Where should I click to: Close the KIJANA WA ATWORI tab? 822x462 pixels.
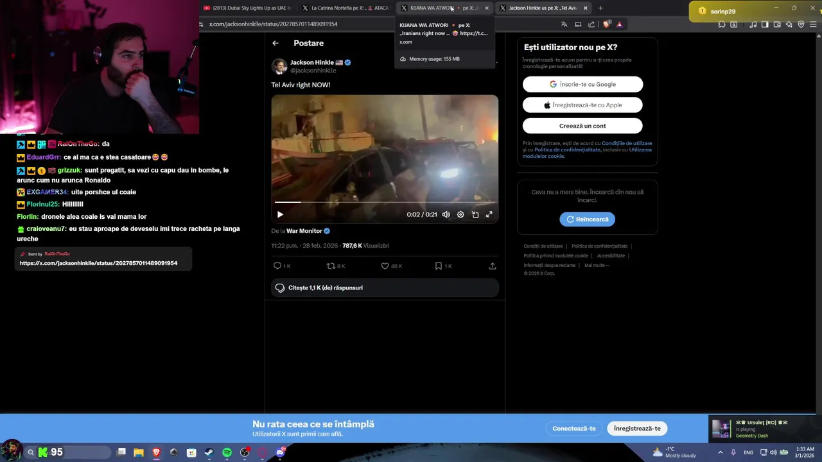tap(487, 8)
